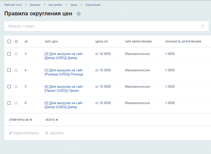
Task: Navigate to Настройки breadcrumb item
Action: point(56,5)
